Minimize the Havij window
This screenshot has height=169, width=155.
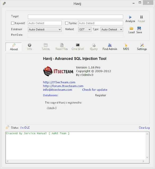(134, 3)
